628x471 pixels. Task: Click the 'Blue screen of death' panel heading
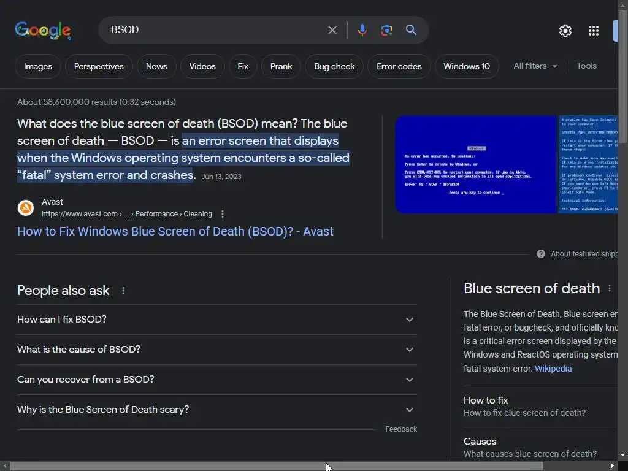[532, 288]
